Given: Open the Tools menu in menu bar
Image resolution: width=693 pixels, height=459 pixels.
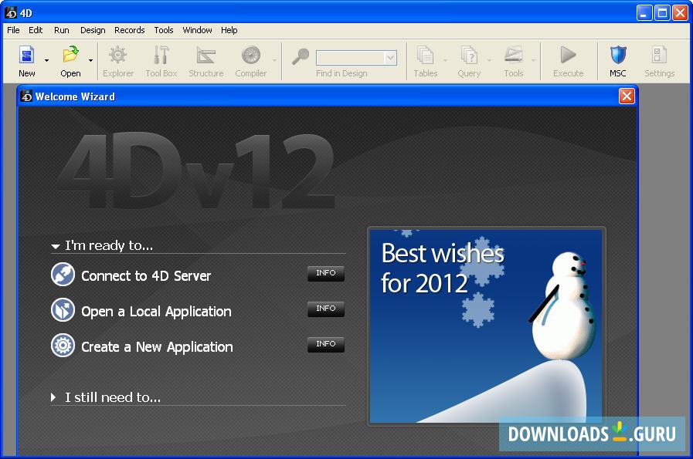Looking at the screenshot, I should (164, 30).
